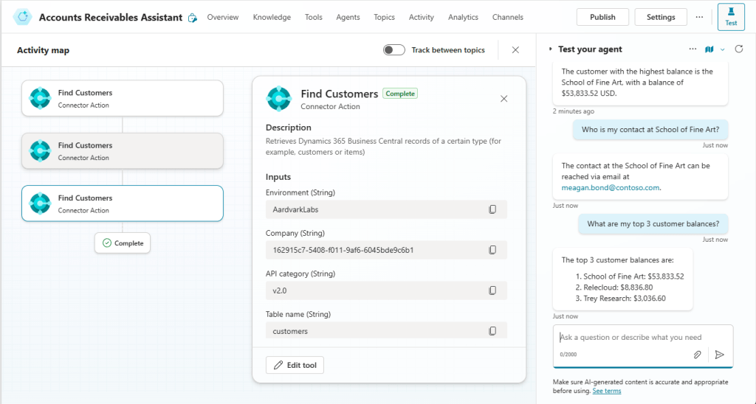
Task: Copy the Table name value
Action: [492, 331]
